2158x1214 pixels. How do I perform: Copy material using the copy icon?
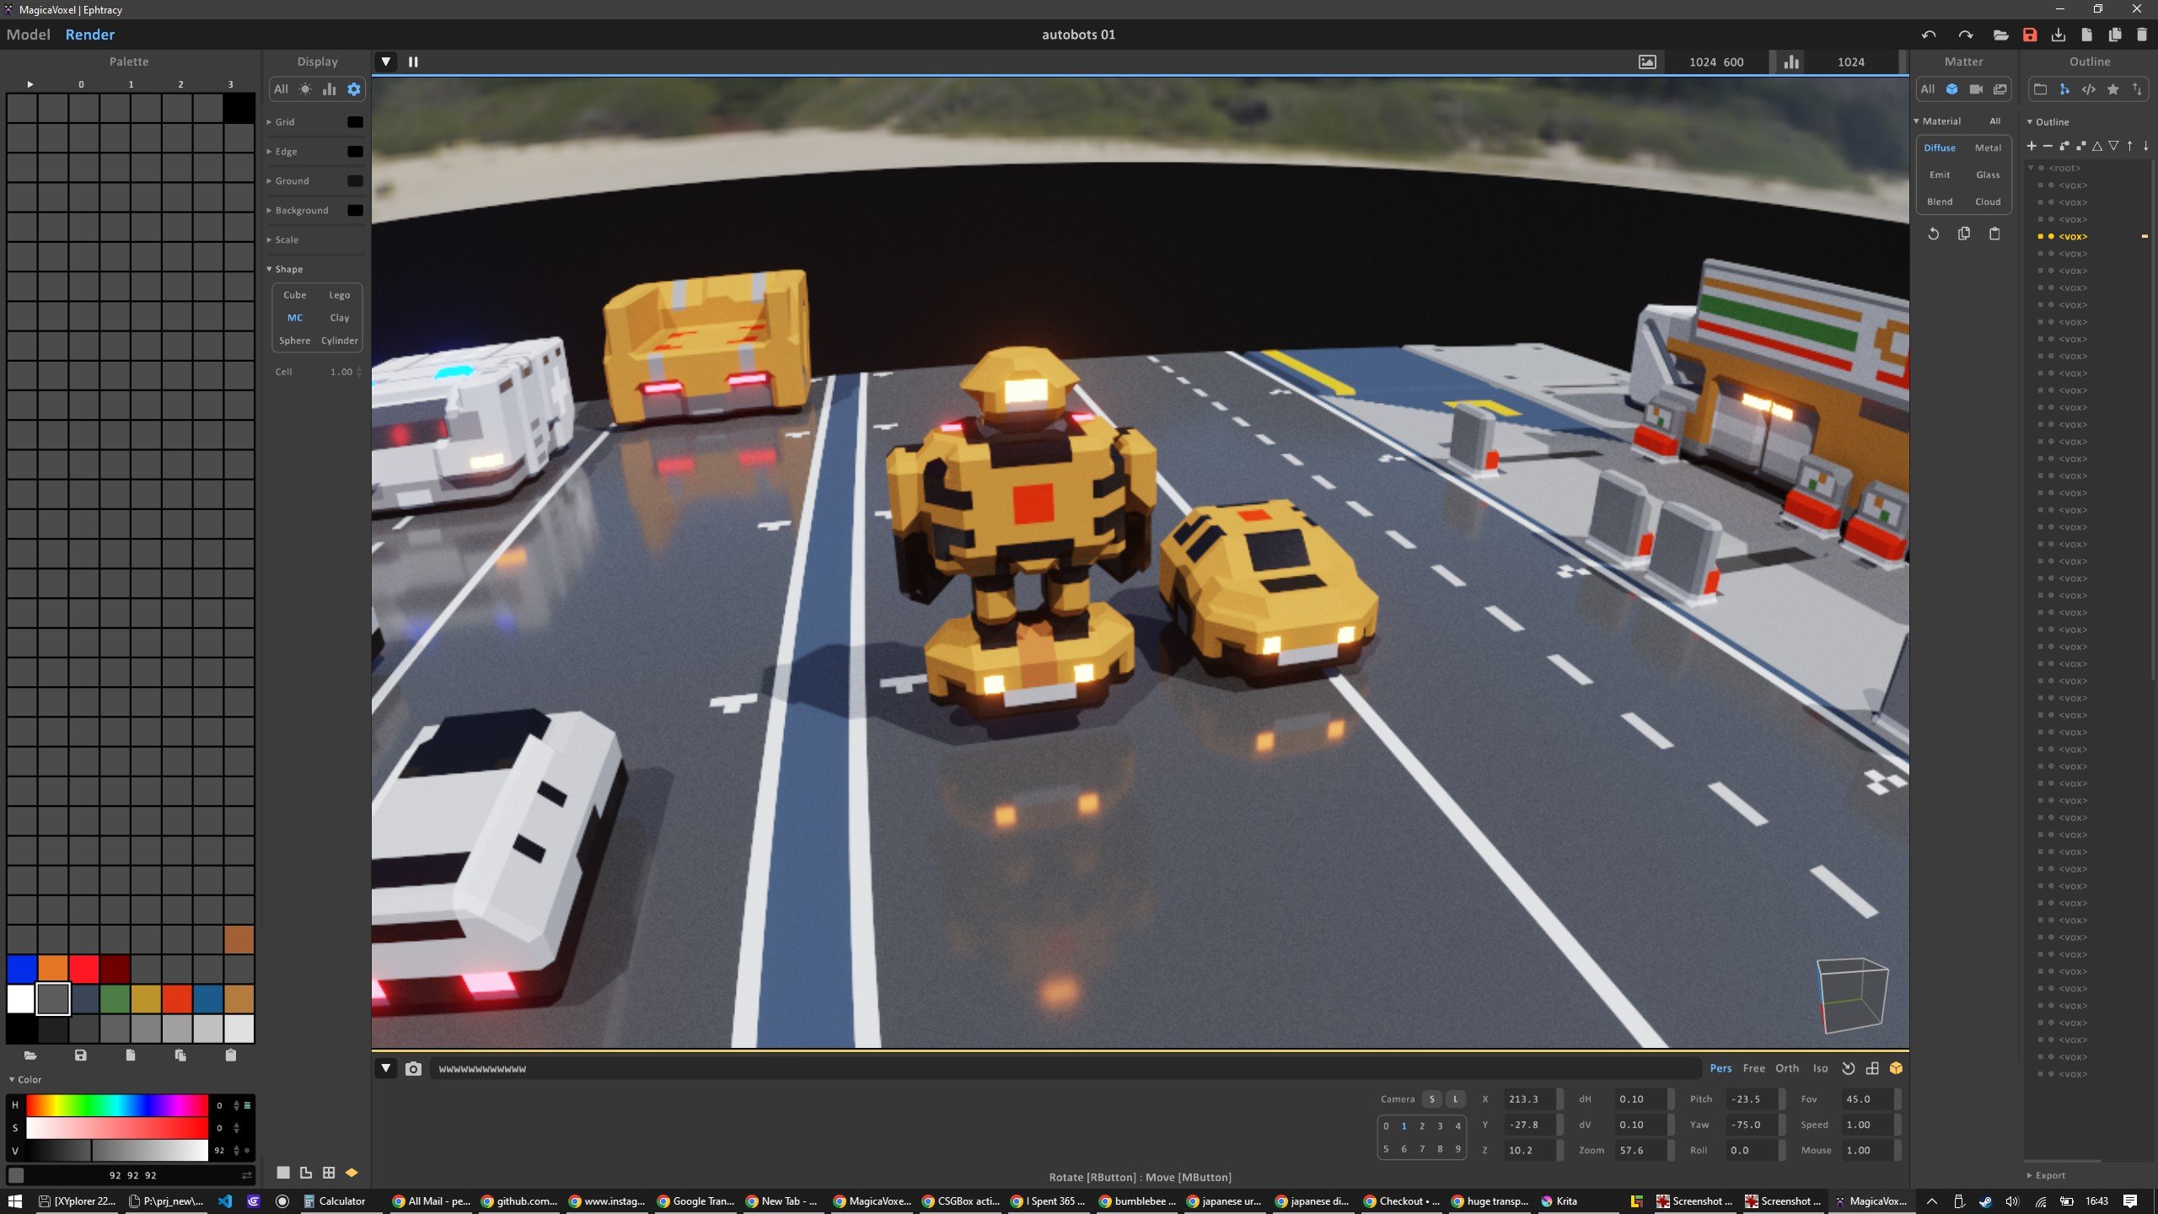[x=1964, y=234]
